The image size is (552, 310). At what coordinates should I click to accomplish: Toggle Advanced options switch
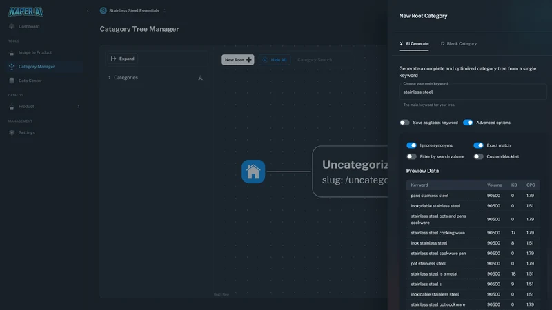468,123
